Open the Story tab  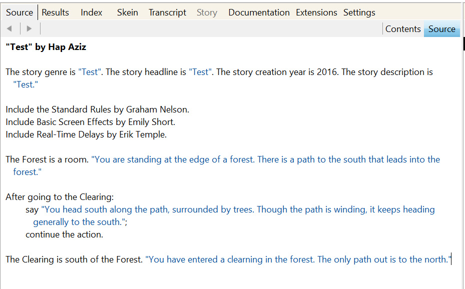click(207, 12)
